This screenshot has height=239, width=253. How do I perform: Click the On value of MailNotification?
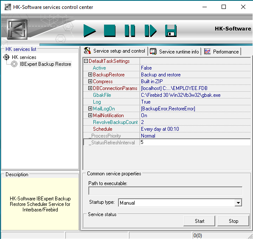point(144,115)
